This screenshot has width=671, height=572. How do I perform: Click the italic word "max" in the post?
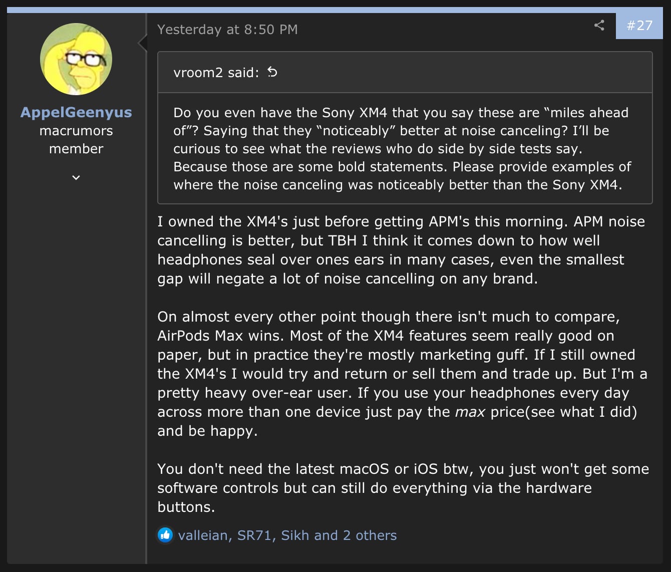click(x=470, y=412)
